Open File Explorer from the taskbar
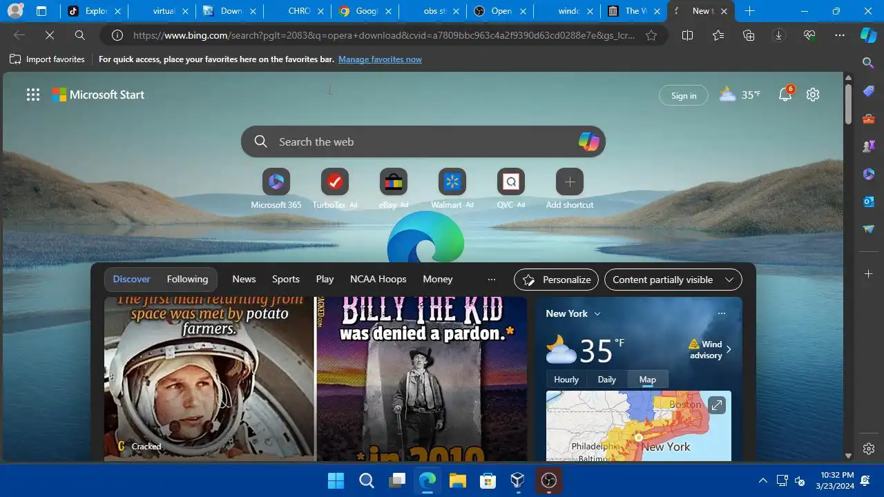The height and width of the screenshot is (497, 884). [458, 480]
